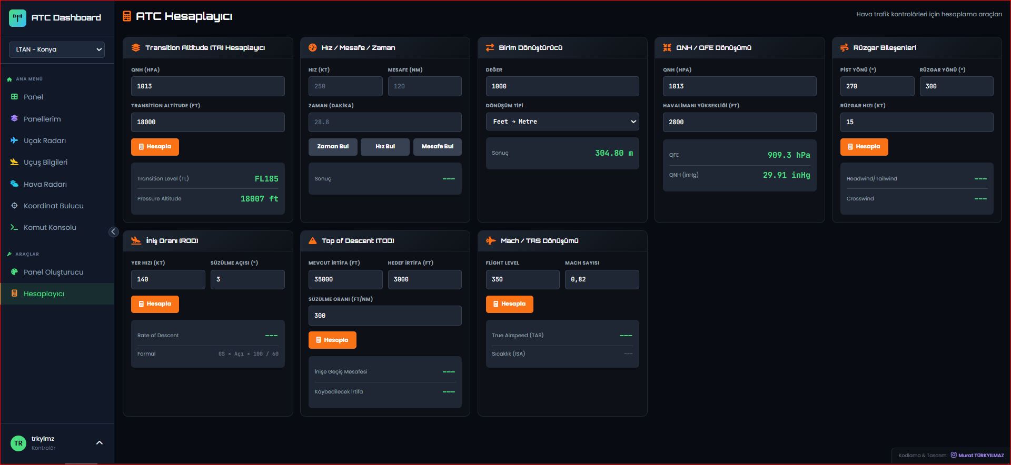This screenshot has width=1011, height=465.
Task: Click the Rüzgar Yönü input field
Action: [957, 86]
